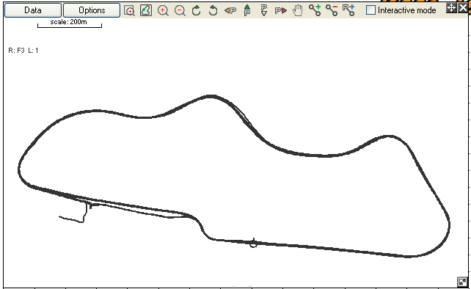This screenshot has height=289, width=471.
Task: Pan the map down with P arrow
Action: click(263, 10)
